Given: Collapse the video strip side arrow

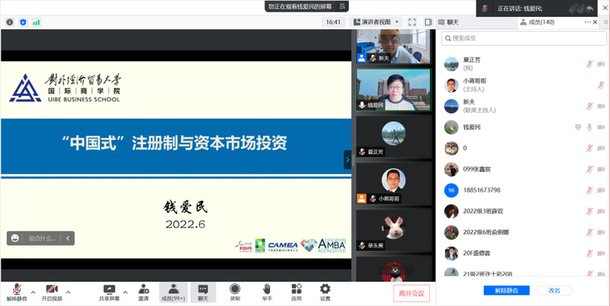Looking at the screenshot, I should click(x=347, y=159).
